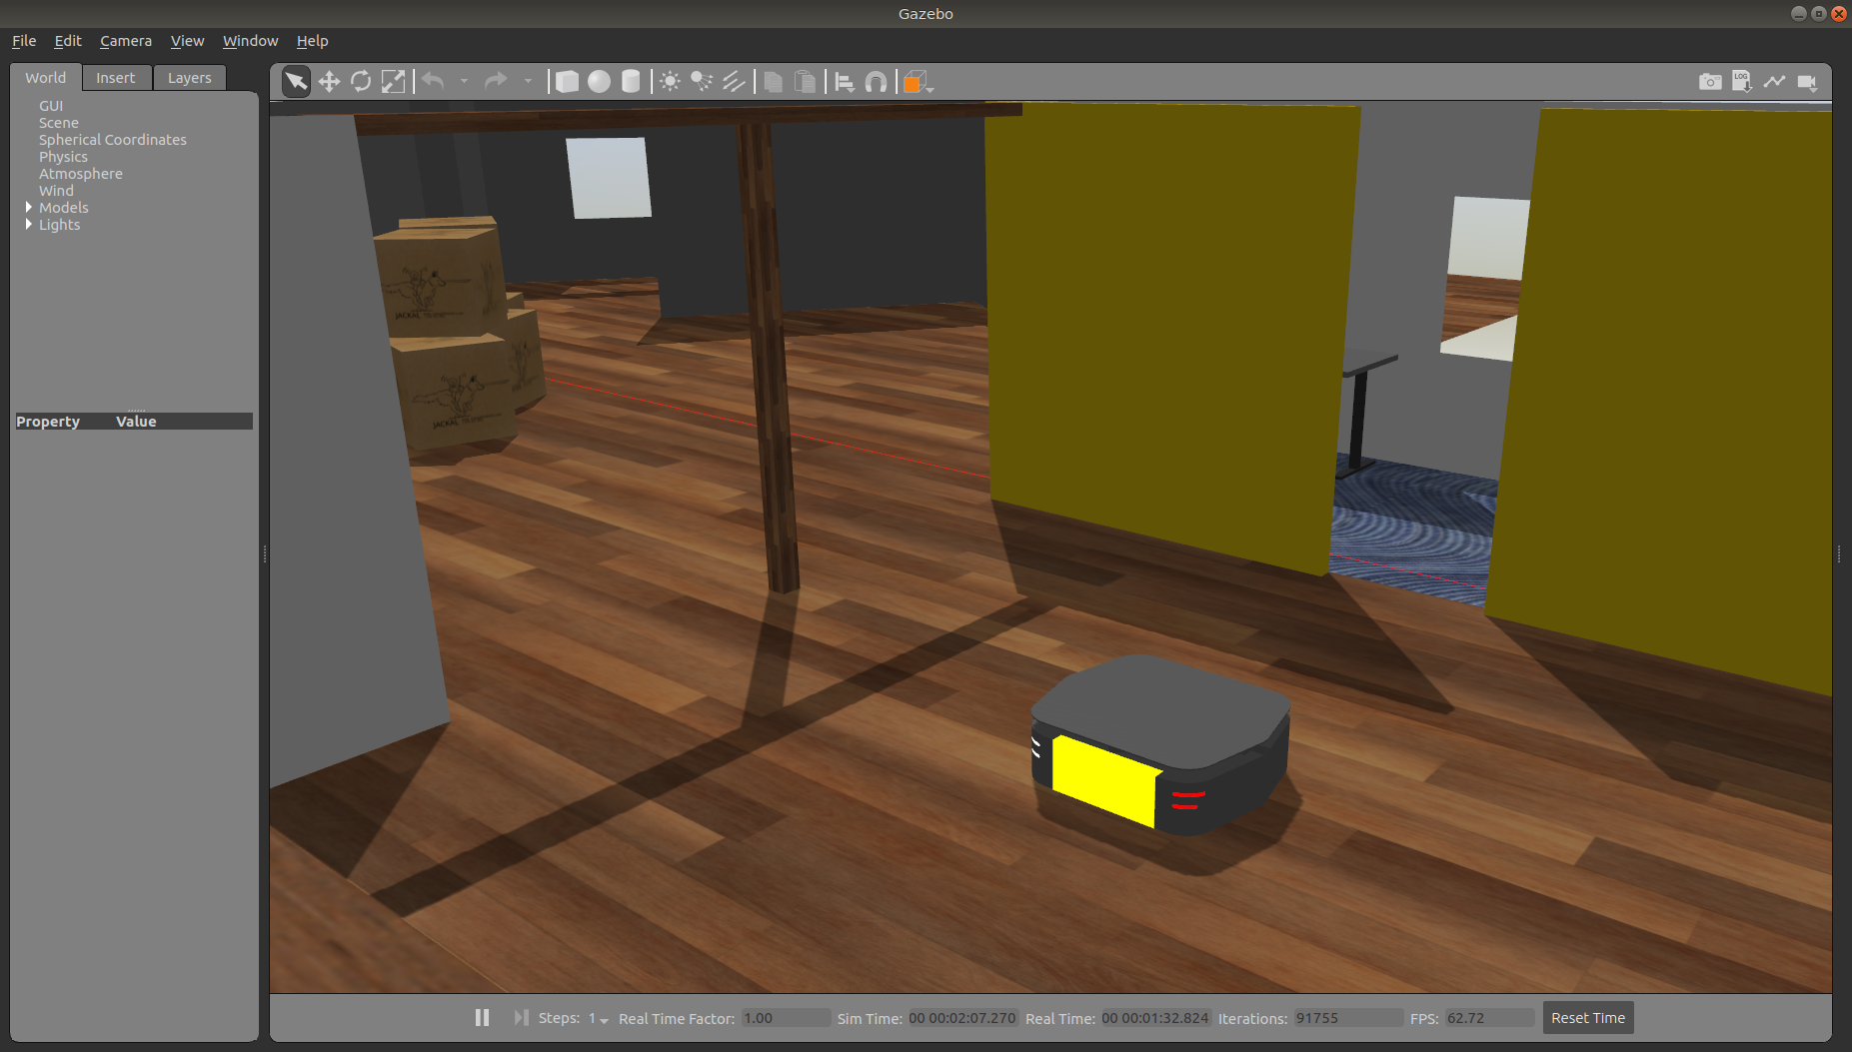The image size is (1852, 1052).
Task: Add a cylinder shape
Action: (631, 82)
